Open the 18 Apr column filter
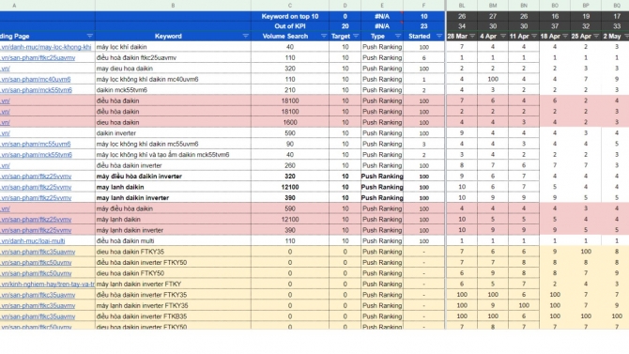Screen dimensions: 629x354 [565, 36]
